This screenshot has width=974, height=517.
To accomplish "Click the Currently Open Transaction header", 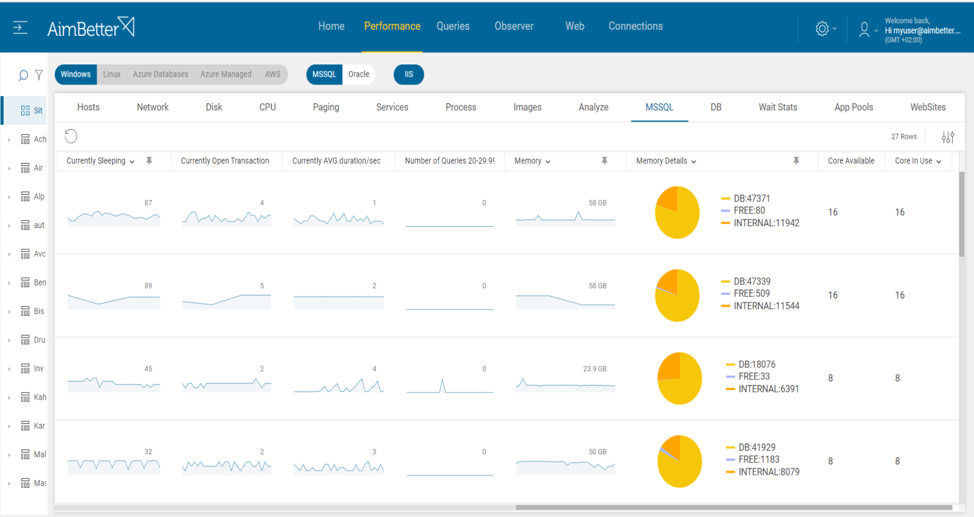I will click(225, 161).
